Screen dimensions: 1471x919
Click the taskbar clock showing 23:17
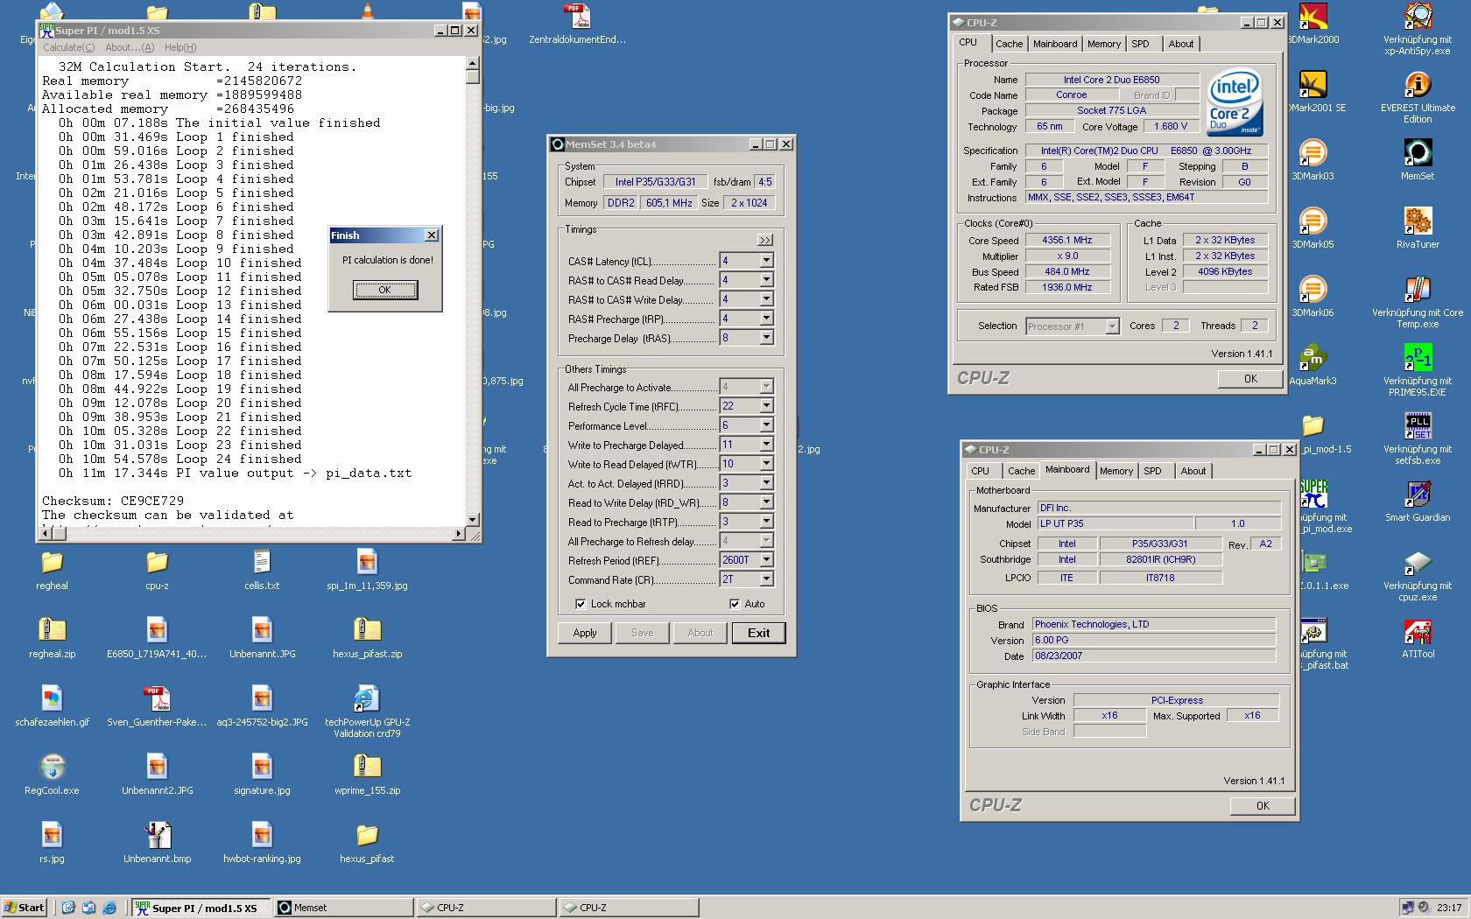coord(1448,908)
